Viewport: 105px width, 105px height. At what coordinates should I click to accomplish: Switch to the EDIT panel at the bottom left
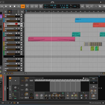[x=3, y=103]
